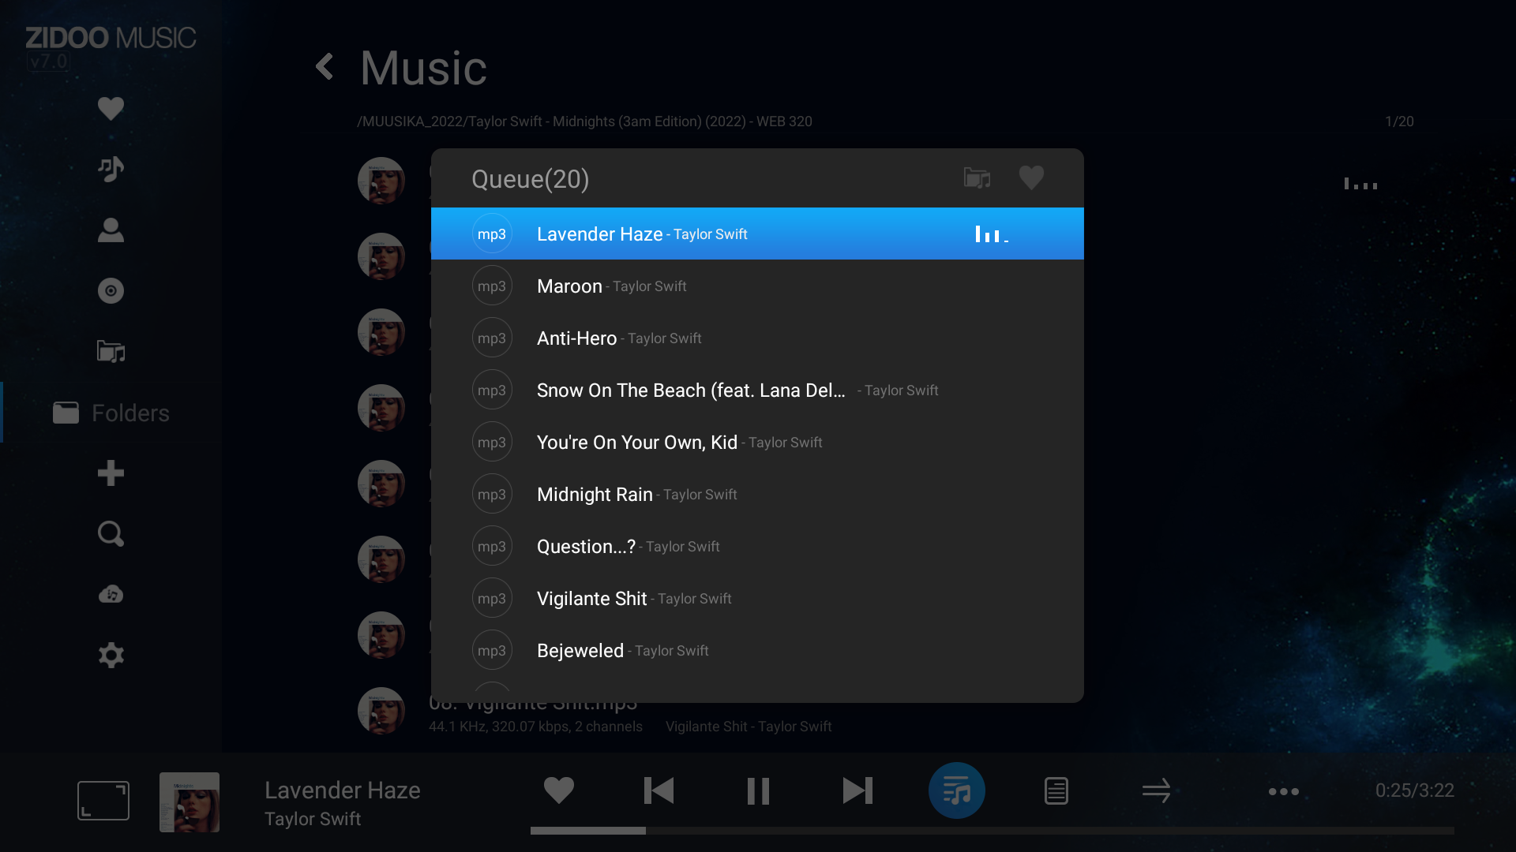Open more options three dots
The height and width of the screenshot is (852, 1516).
(x=1284, y=791)
